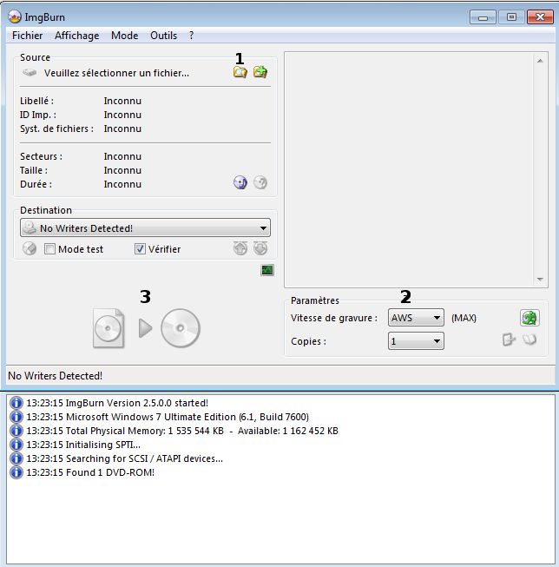Open the Fichier menu
Viewport: 559px width, 567px height.
pyautogui.click(x=27, y=36)
